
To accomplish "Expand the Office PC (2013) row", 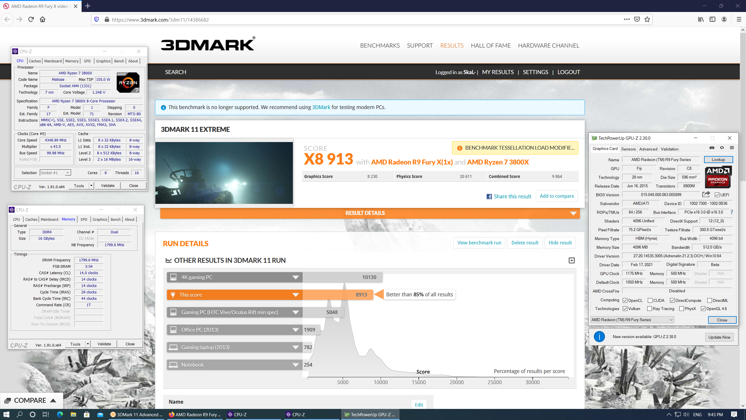I will click(x=235, y=330).
